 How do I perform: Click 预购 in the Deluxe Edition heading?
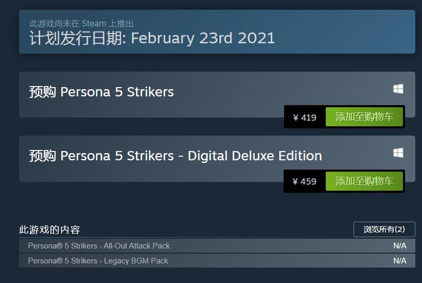(x=42, y=156)
